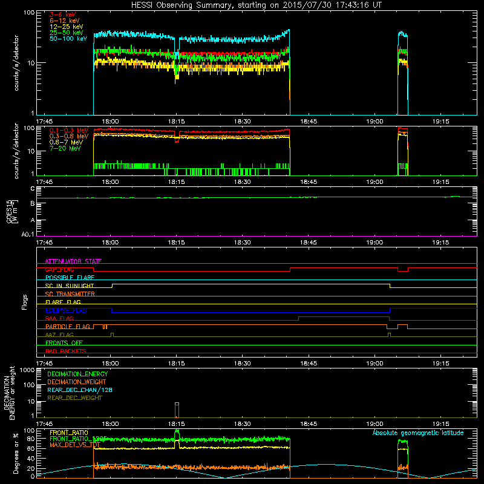The width and height of the screenshot is (484, 484).
Task: Select the 0.3-0.8 MeV legend entry
Action: 69,136
